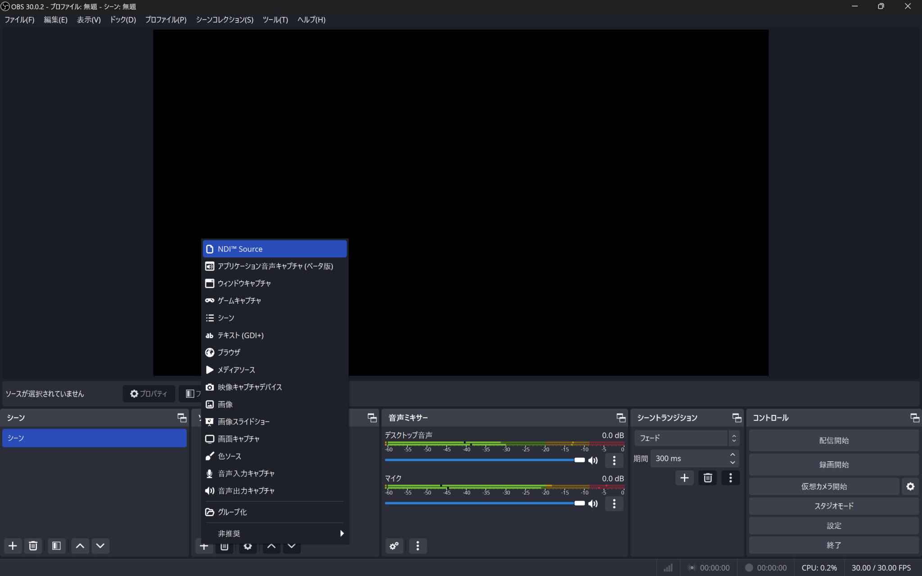Open scene filters via the filter icon
This screenshot has width=922, height=576.
pos(56,546)
